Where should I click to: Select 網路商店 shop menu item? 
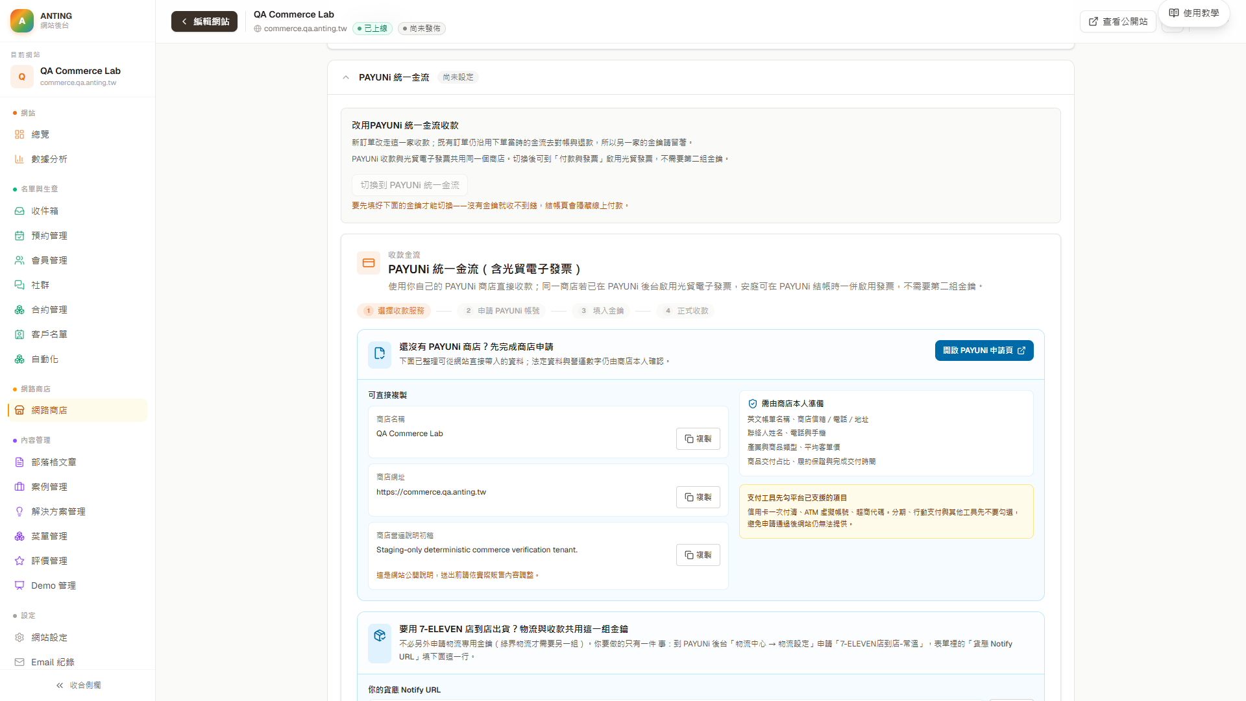77,410
